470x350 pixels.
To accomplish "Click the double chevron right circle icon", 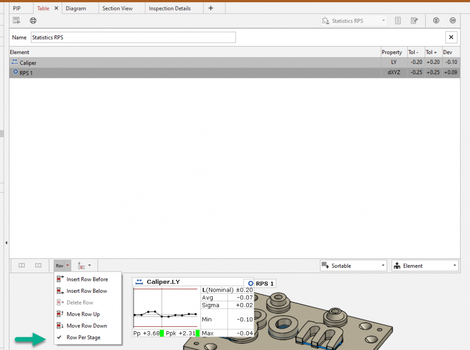I will [453, 21].
